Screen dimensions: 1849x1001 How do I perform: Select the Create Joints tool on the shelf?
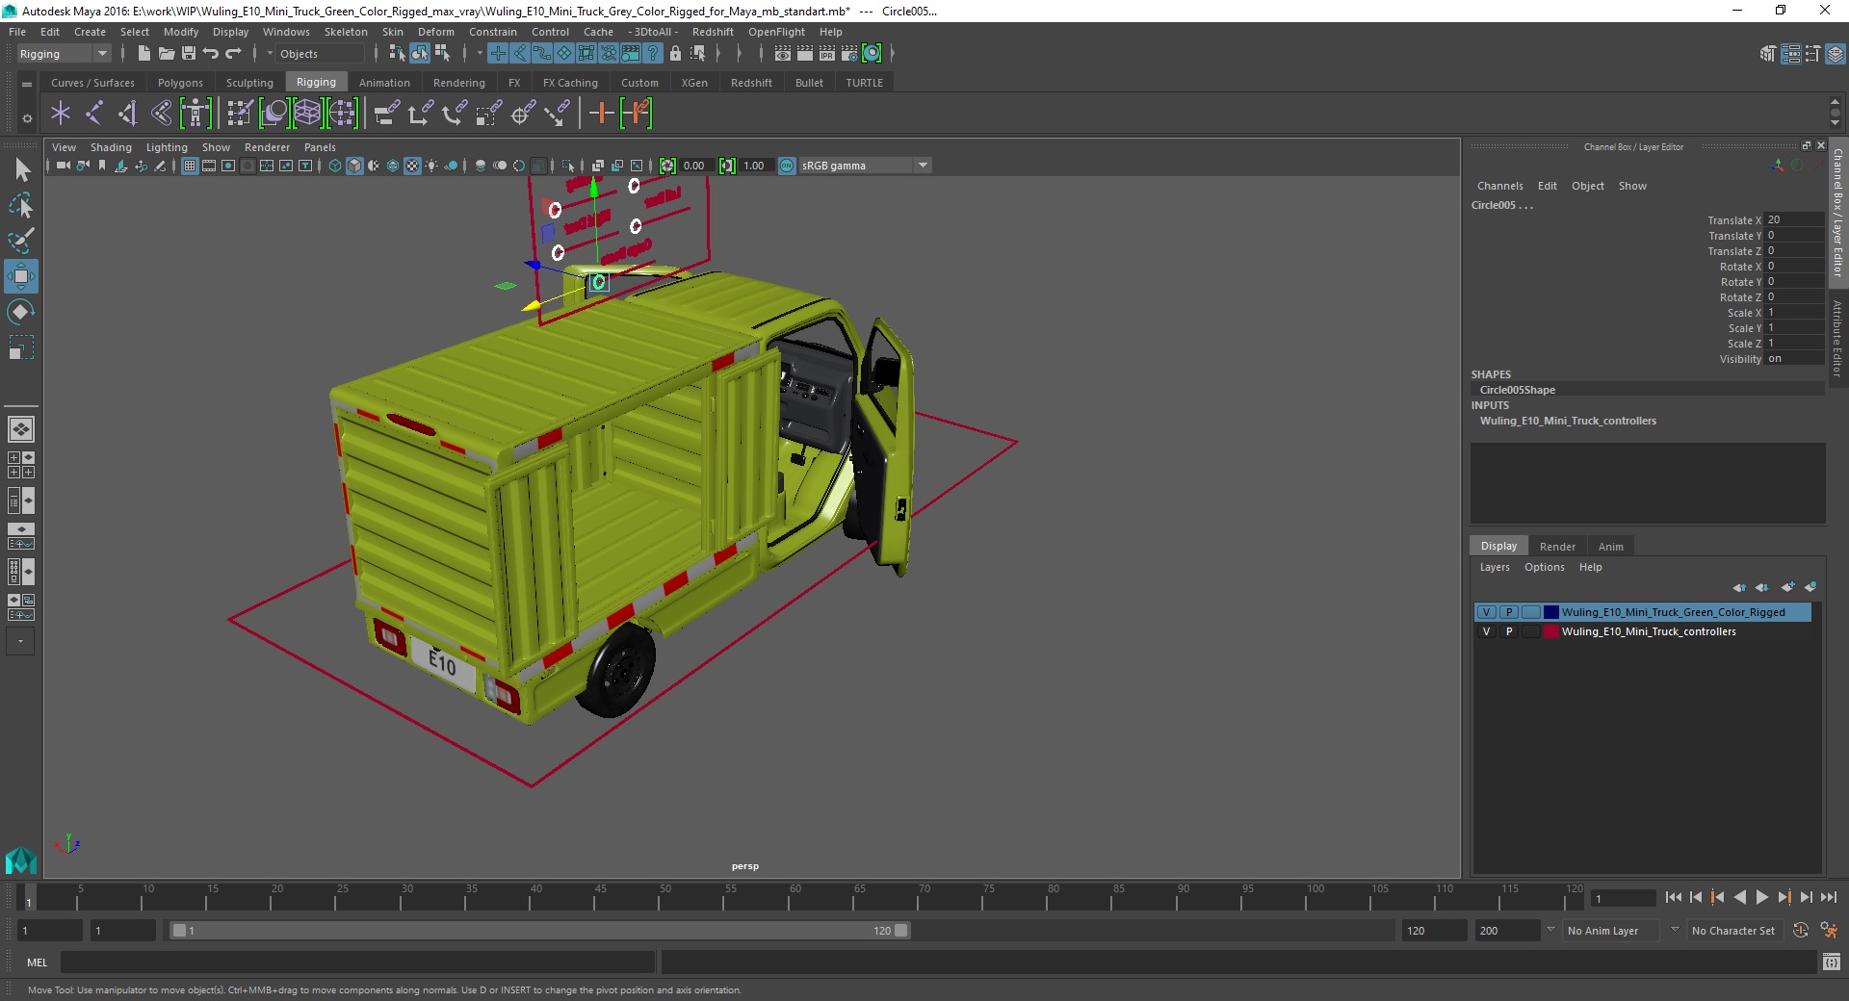click(94, 114)
